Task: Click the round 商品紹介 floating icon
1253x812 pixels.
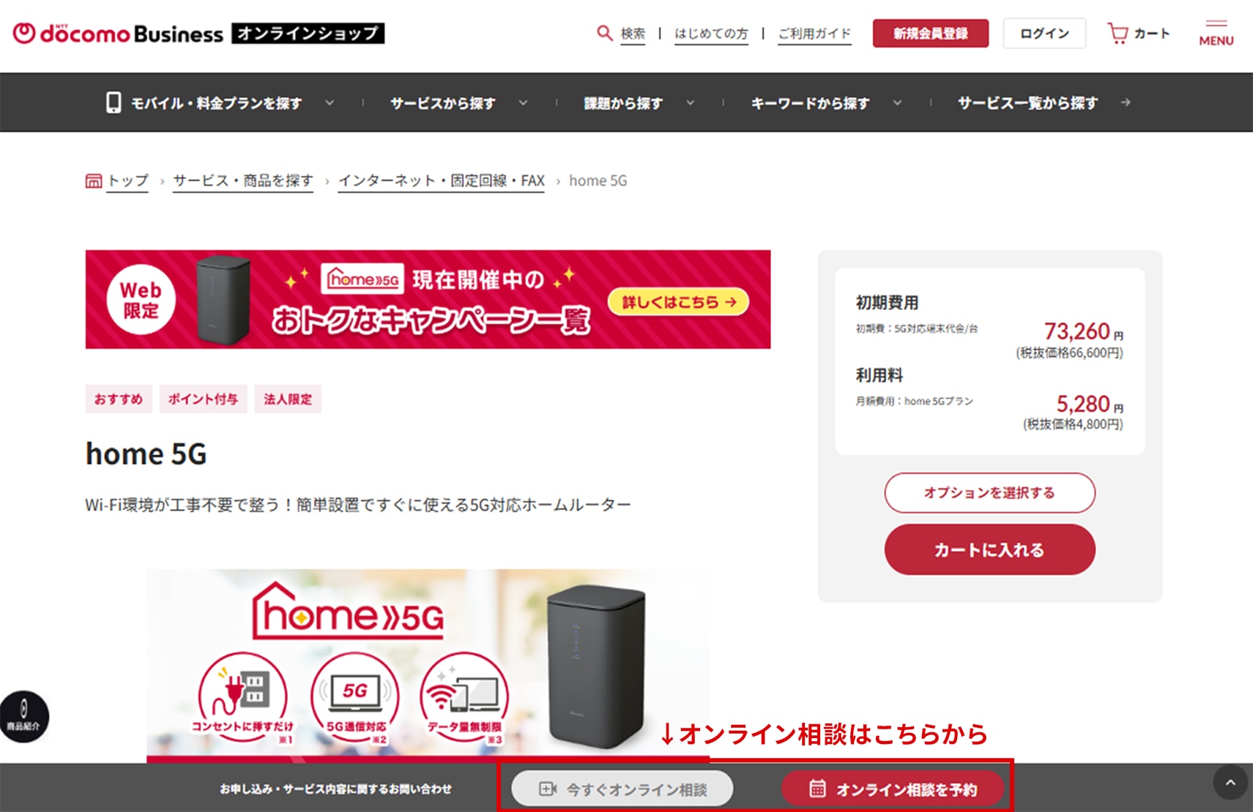Action: click(23, 716)
